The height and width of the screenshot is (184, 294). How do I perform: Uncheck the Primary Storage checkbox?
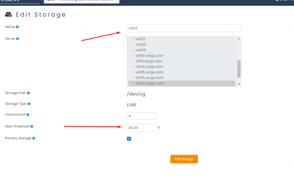129,138
